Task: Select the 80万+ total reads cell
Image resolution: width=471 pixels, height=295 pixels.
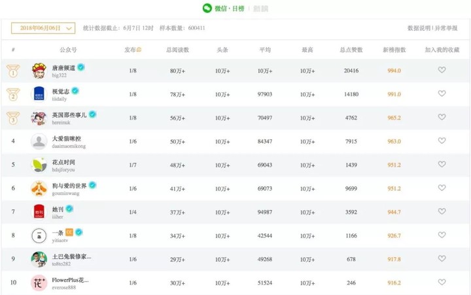Action: (177, 71)
